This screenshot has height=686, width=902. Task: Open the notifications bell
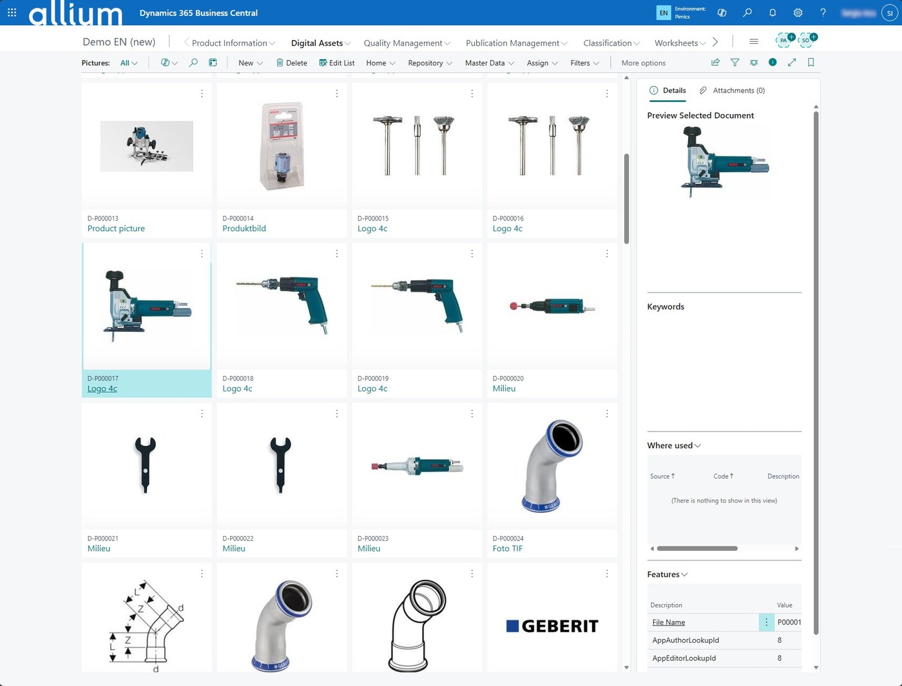(772, 12)
